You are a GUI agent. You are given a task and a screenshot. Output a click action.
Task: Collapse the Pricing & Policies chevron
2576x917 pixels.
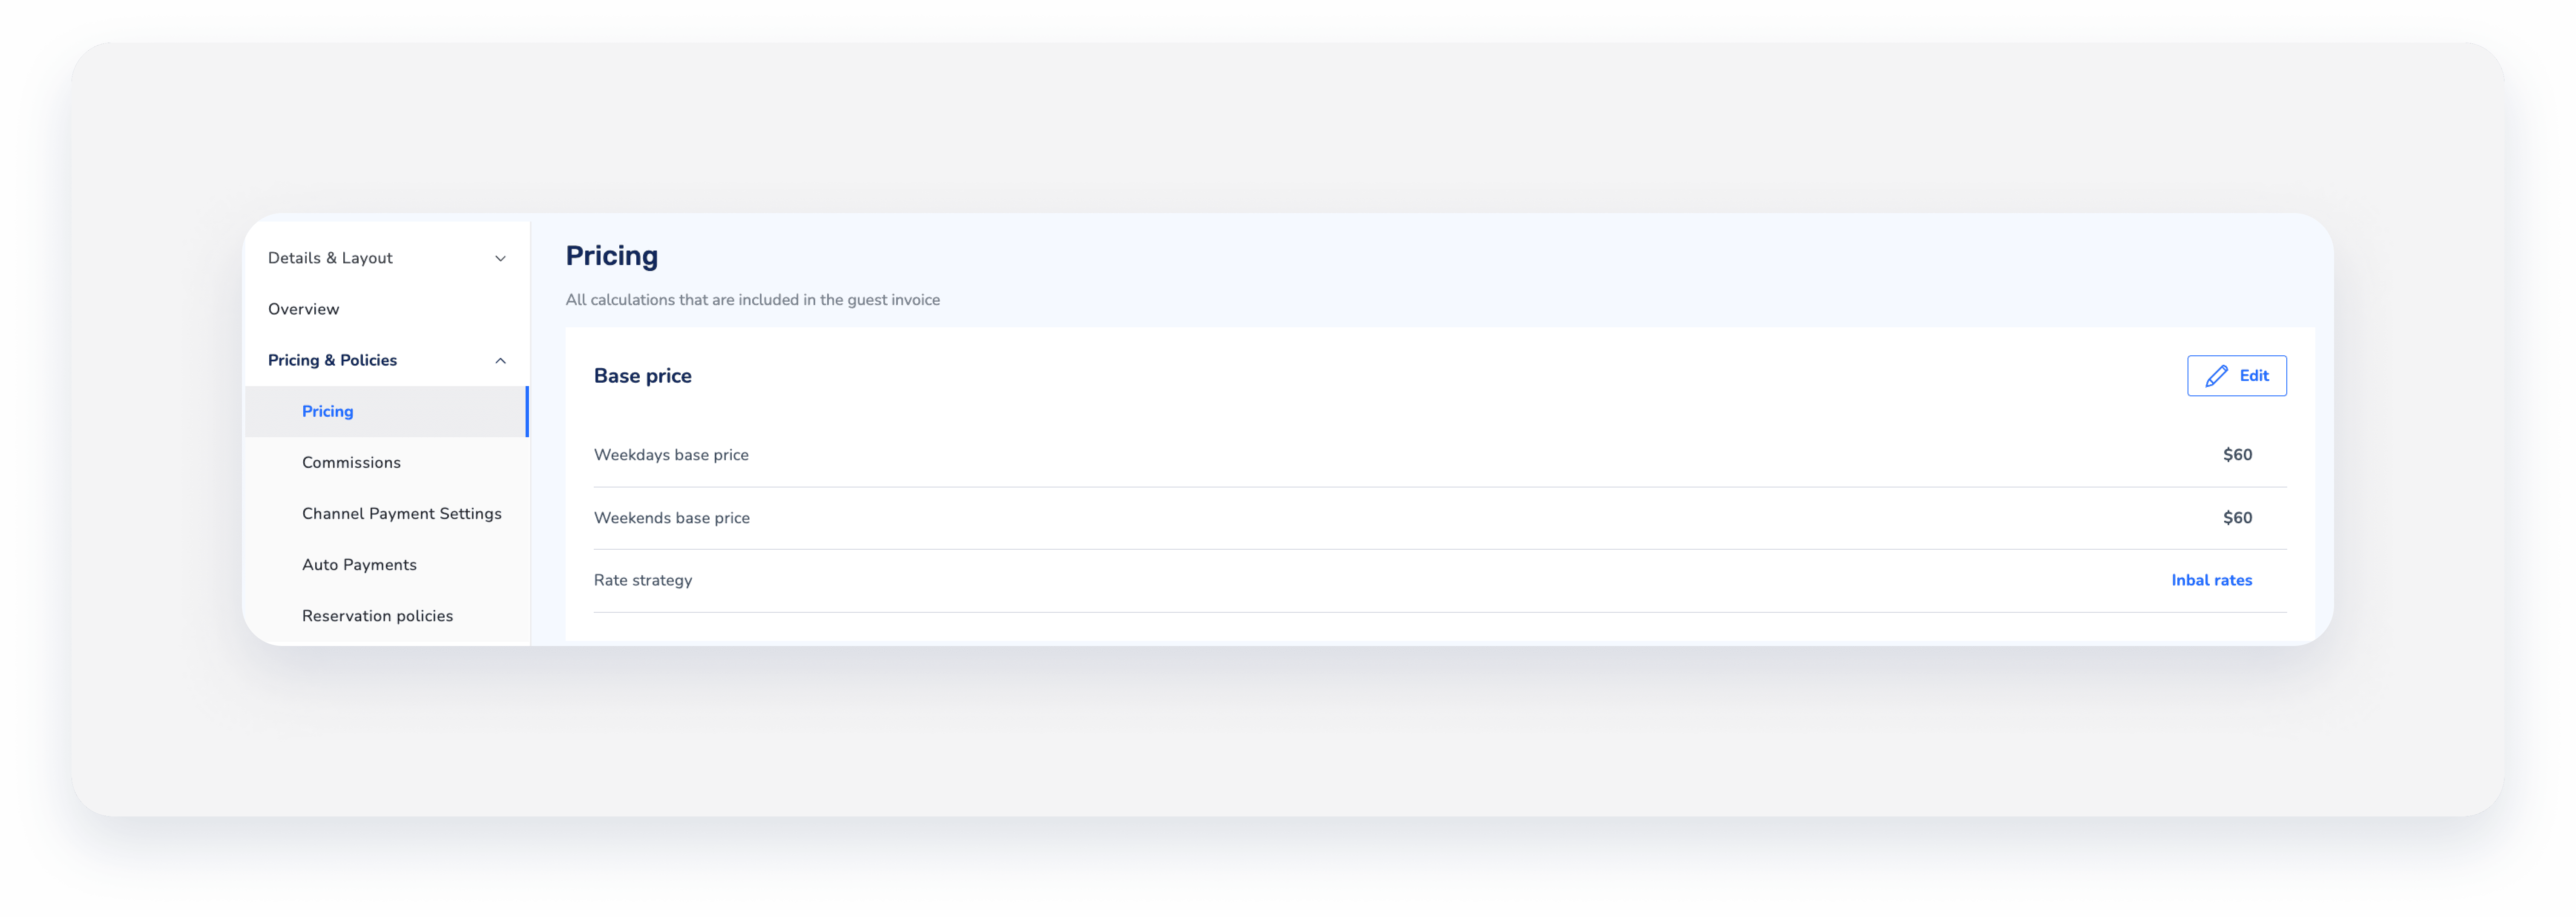[500, 361]
